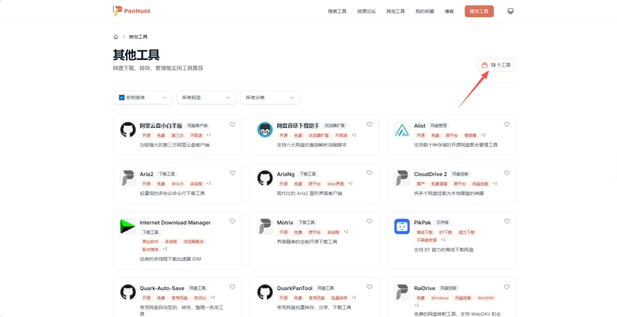Click the Motrix logo icon

(265, 226)
